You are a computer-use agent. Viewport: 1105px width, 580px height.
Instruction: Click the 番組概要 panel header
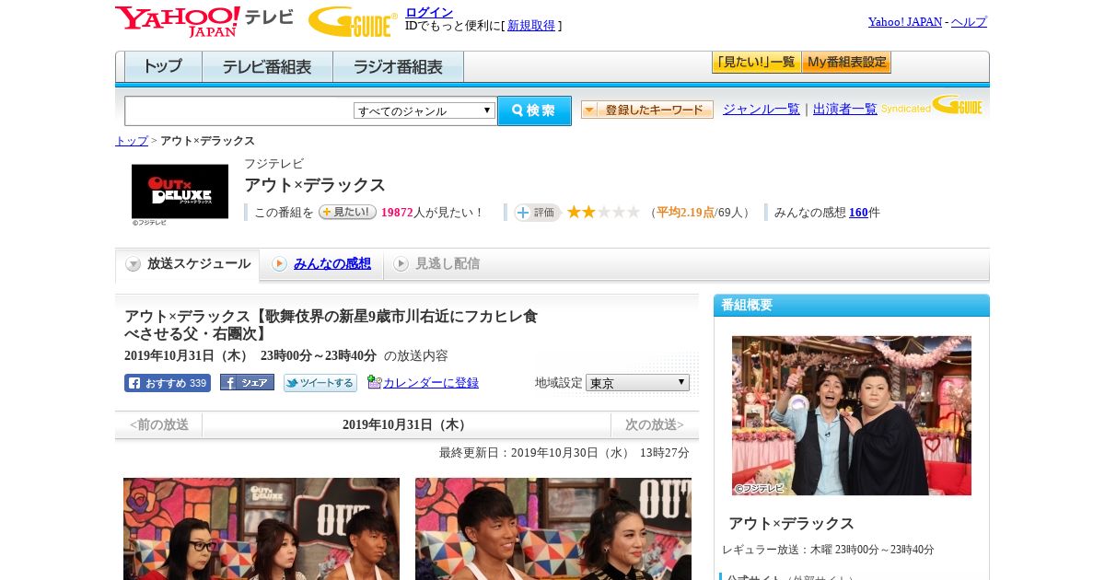click(852, 306)
